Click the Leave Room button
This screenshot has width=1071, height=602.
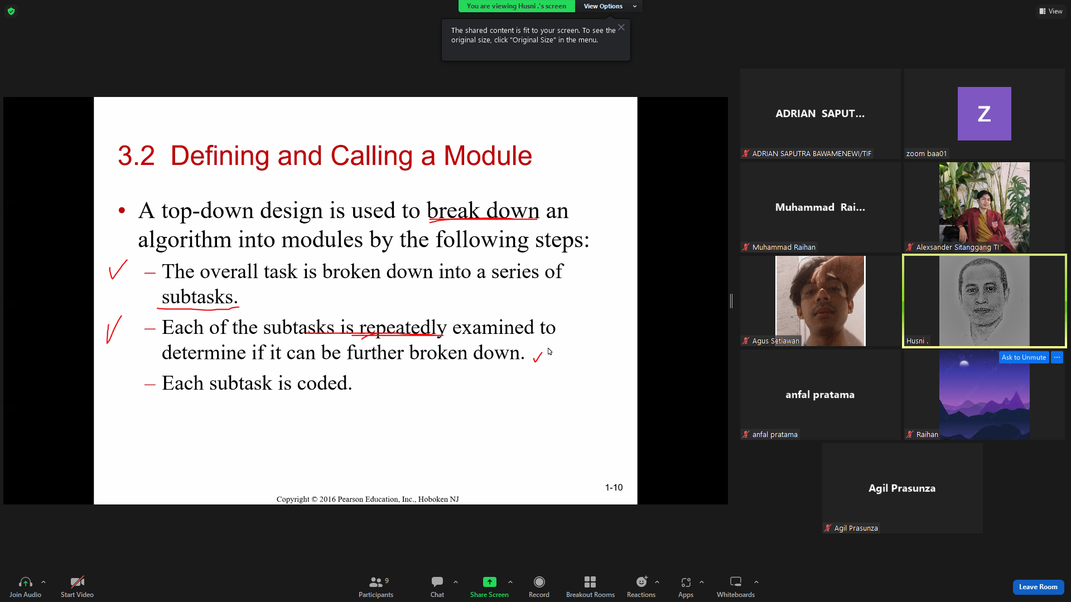pos(1038,587)
